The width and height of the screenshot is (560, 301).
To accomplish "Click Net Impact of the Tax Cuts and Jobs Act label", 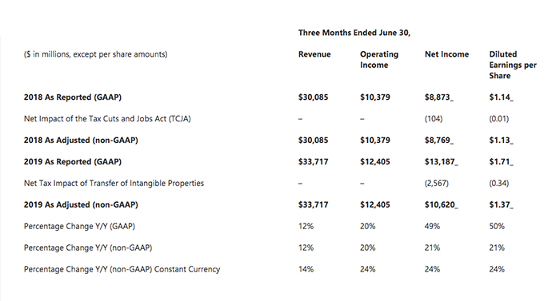I will click(107, 119).
